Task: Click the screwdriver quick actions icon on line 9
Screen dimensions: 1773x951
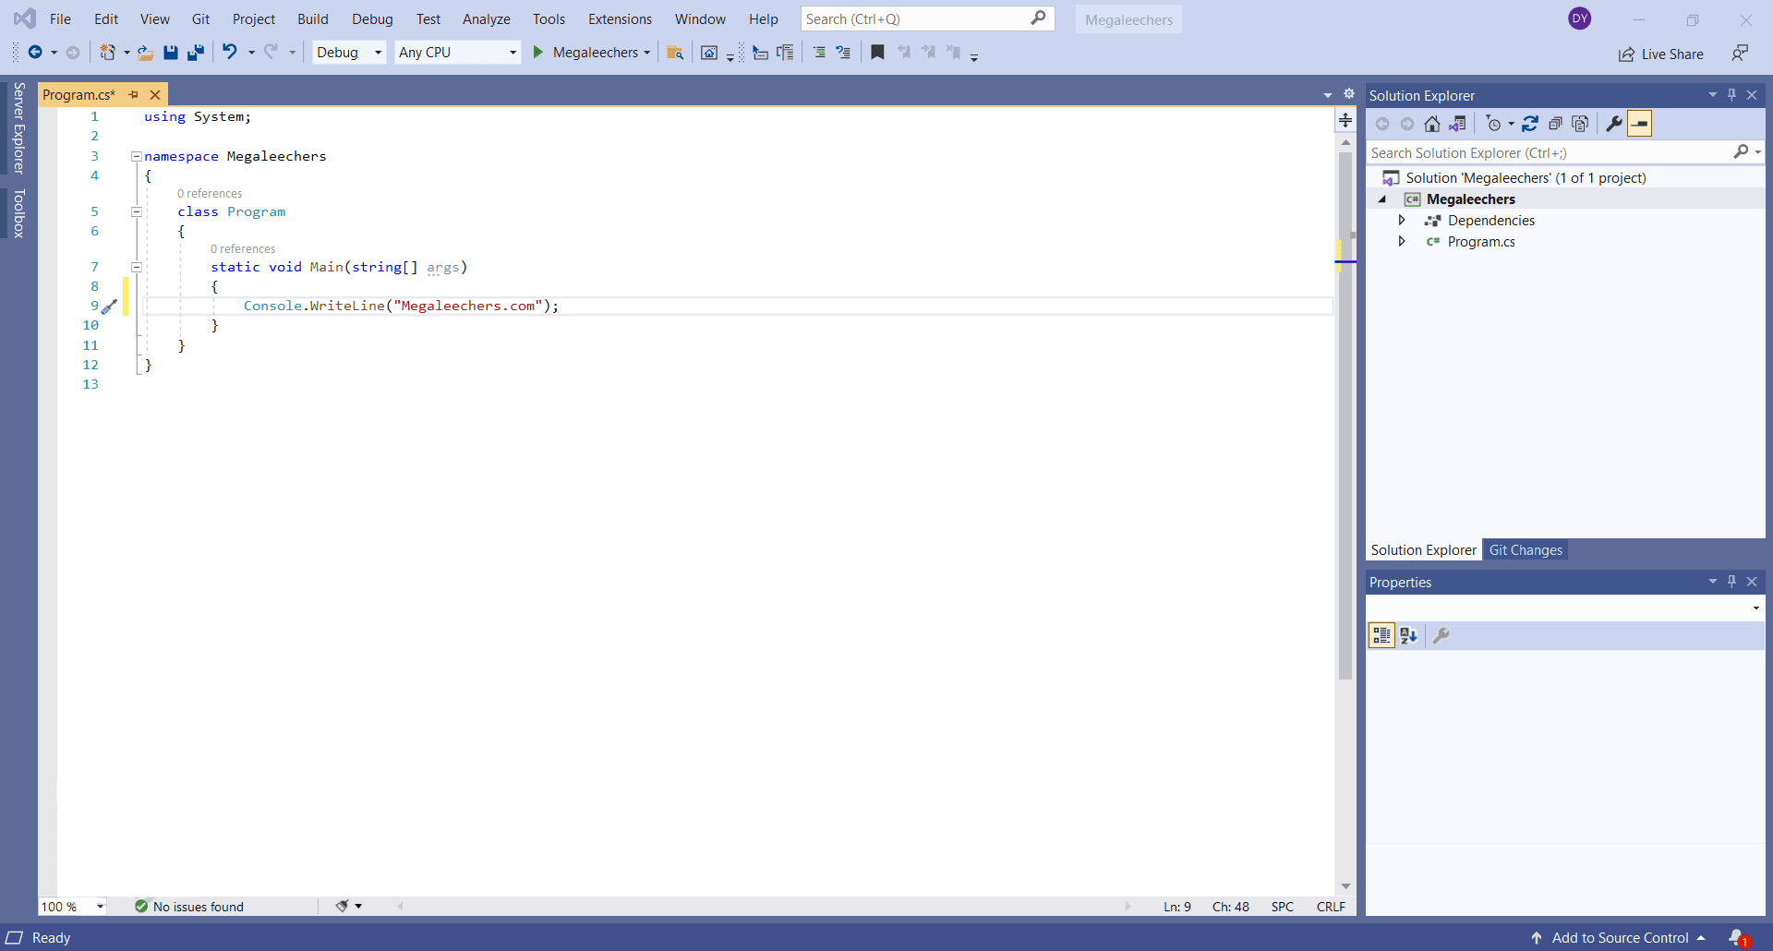Action: (x=109, y=307)
